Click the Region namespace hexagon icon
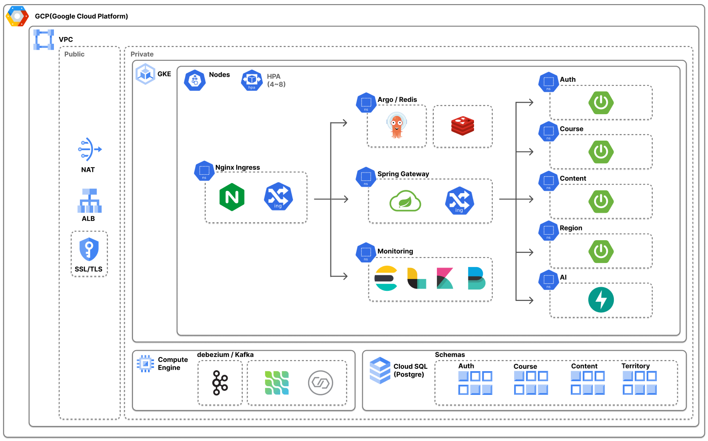 548,231
